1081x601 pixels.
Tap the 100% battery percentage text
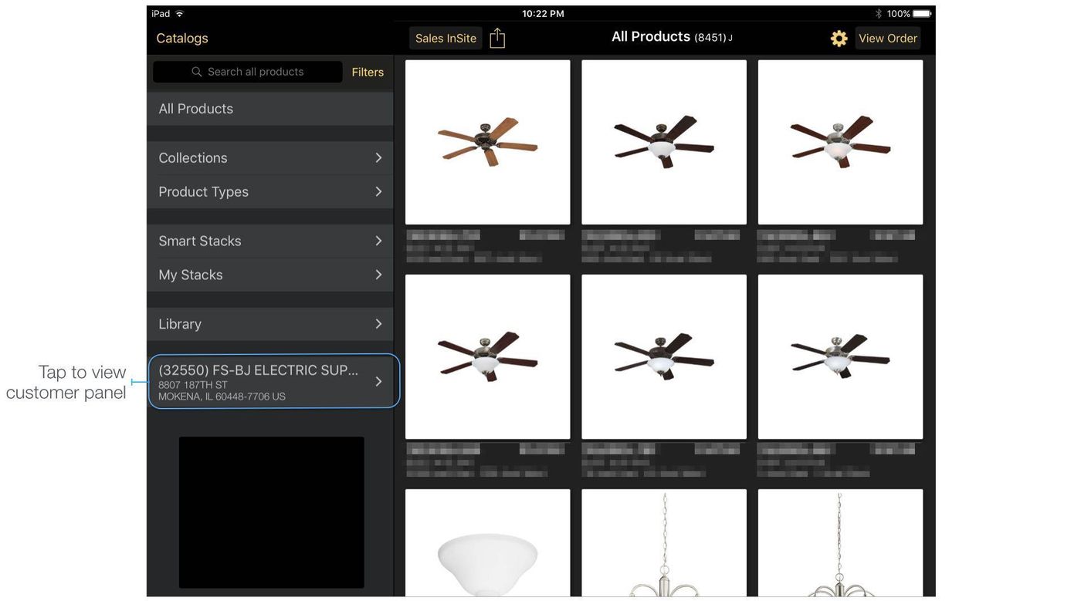tap(898, 14)
